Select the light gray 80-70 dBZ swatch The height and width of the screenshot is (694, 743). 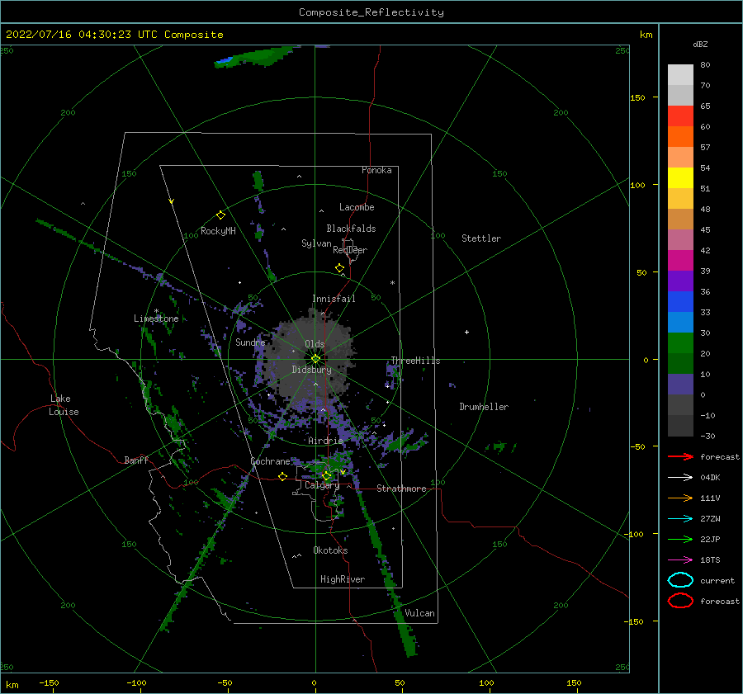[x=680, y=75]
